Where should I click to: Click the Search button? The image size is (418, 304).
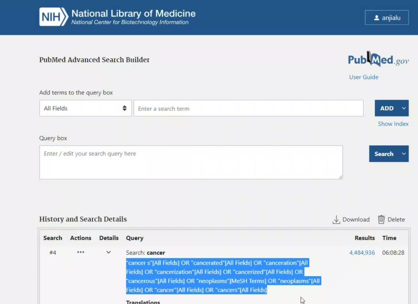(384, 154)
